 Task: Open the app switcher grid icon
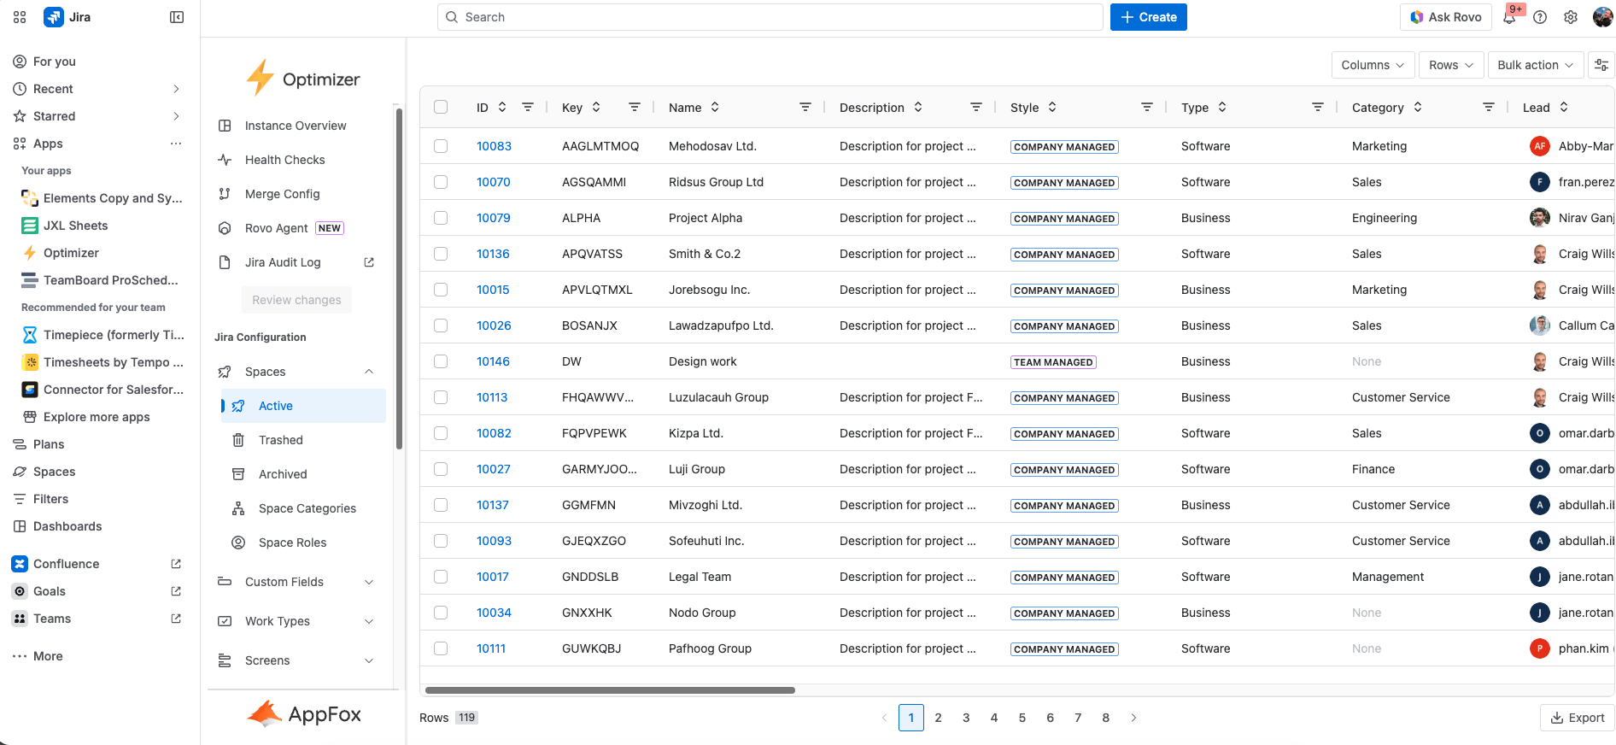coord(20,17)
